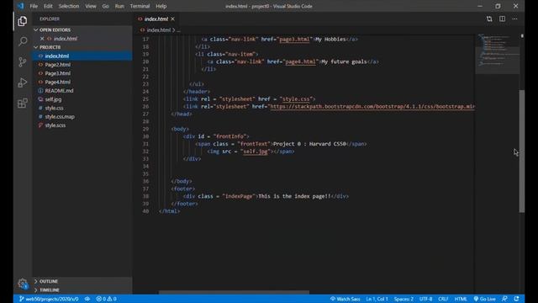The width and height of the screenshot is (538, 303).
Task: Click the code minimap preview
Action: (x=497, y=54)
